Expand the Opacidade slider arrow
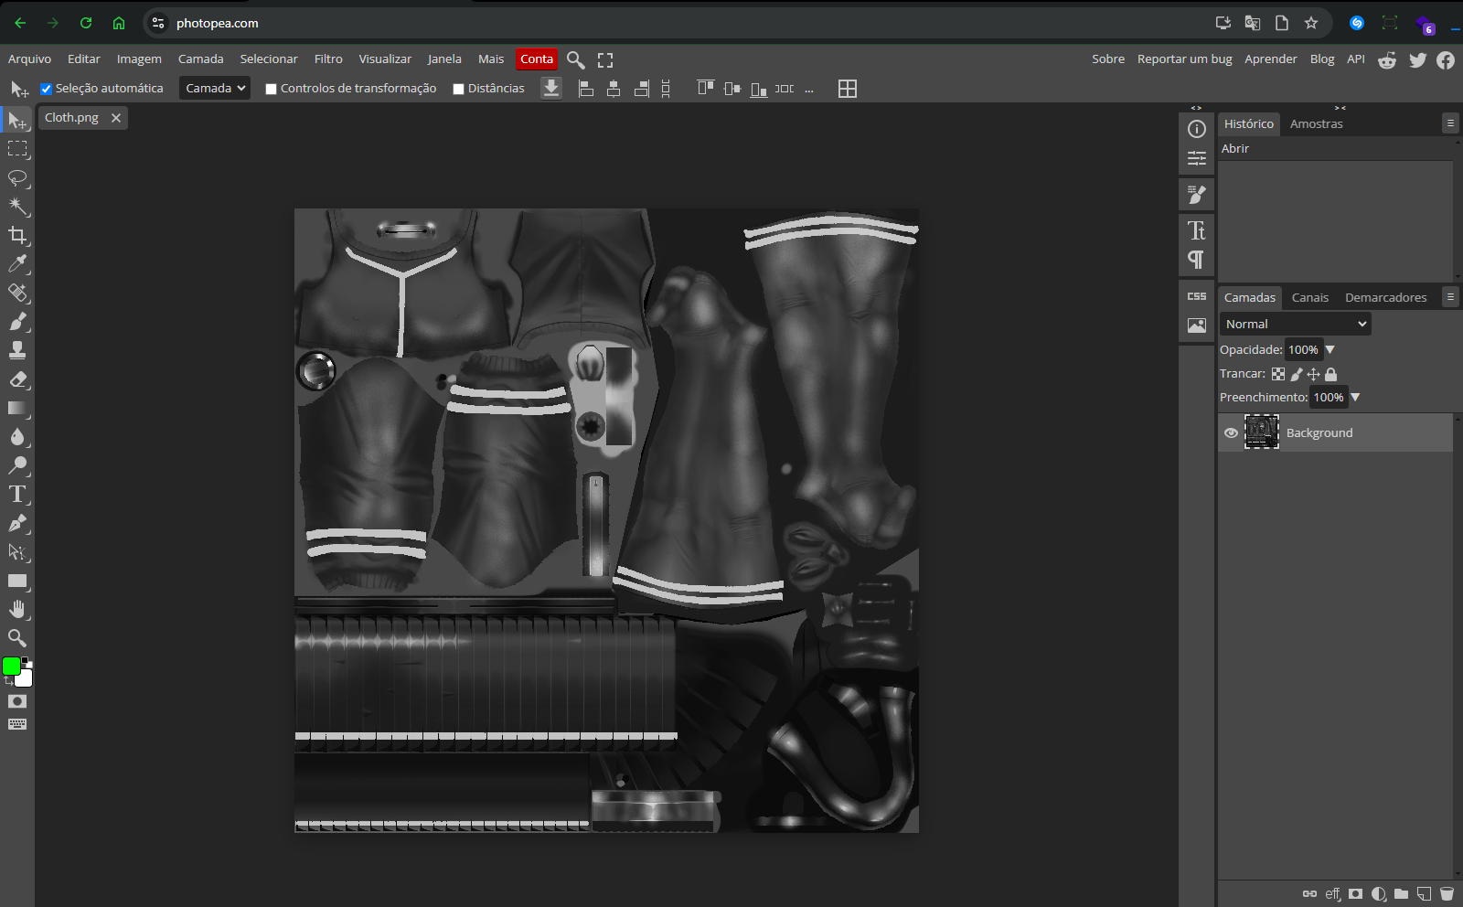The height and width of the screenshot is (907, 1463). pyautogui.click(x=1330, y=350)
